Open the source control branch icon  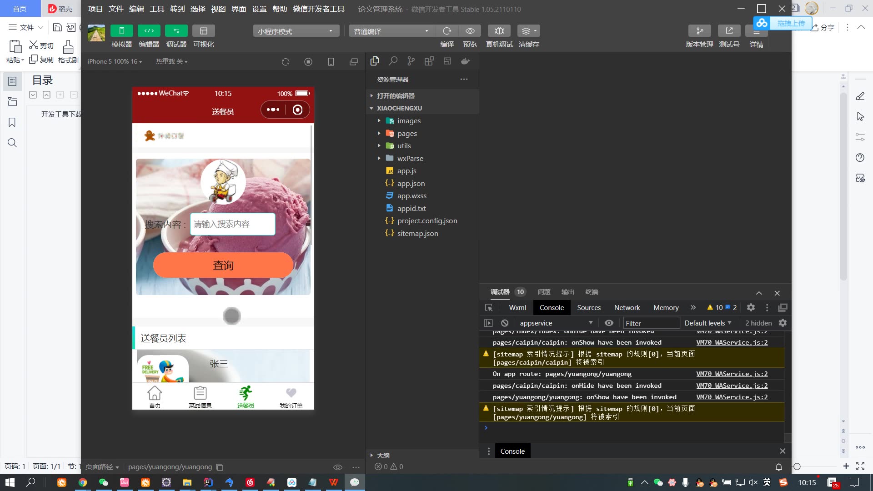(x=411, y=61)
